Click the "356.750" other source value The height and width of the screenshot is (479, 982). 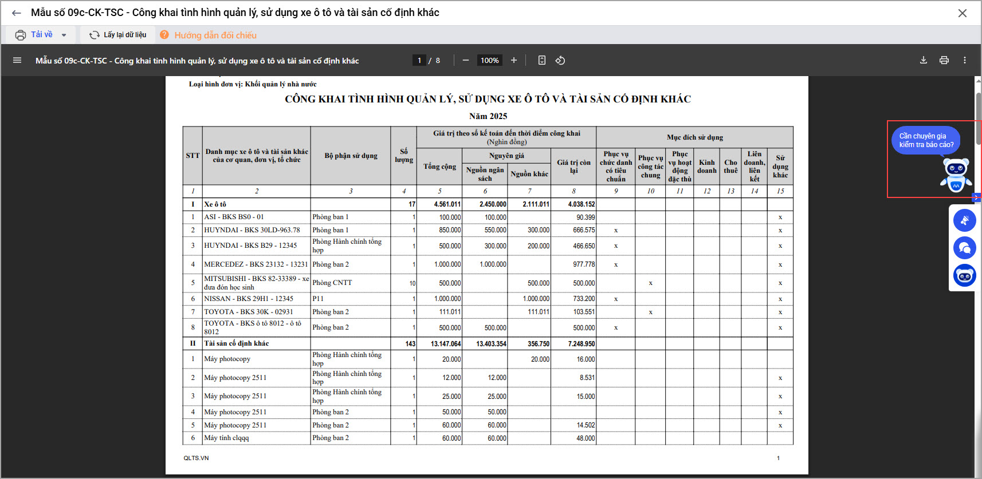[x=538, y=344]
